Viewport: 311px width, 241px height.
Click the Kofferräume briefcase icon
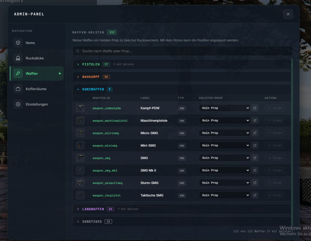[18, 89]
